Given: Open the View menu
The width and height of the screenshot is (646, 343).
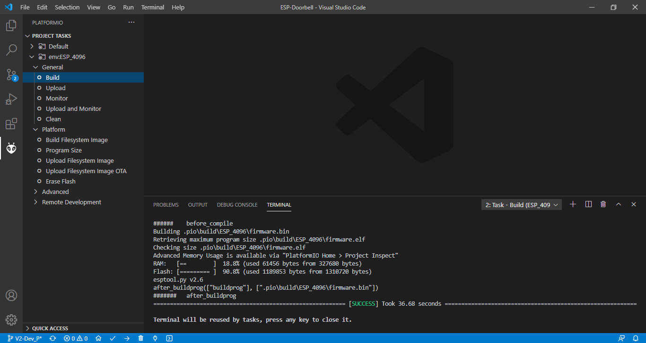Looking at the screenshot, I should coord(94,7).
